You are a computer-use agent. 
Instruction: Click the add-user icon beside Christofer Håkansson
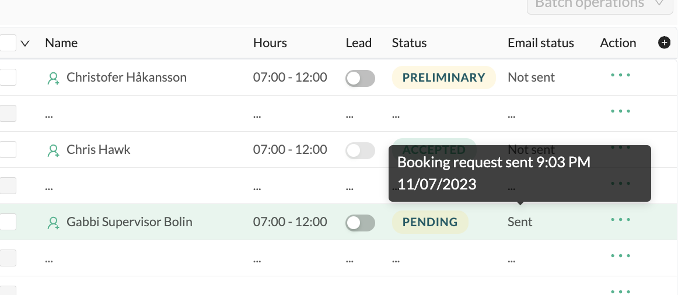pos(53,78)
